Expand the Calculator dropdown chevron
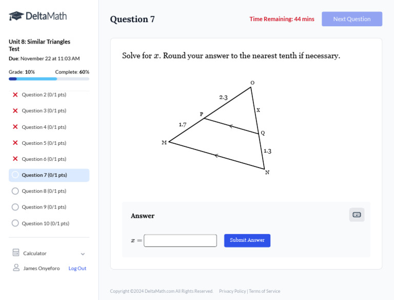Screen dimensions: 394x300 pyautogui.click(x=83, y=253)
